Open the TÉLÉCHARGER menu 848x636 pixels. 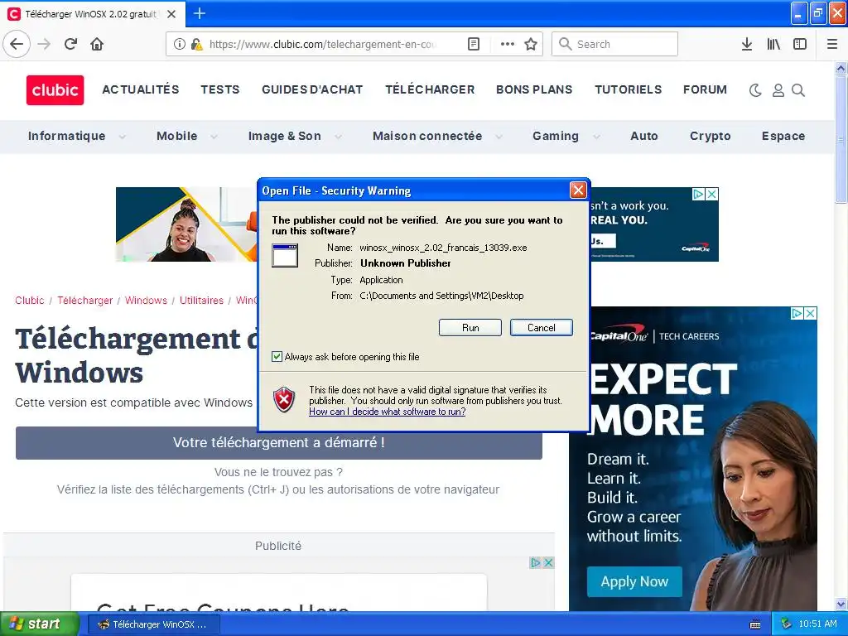(x=430, y=89)
